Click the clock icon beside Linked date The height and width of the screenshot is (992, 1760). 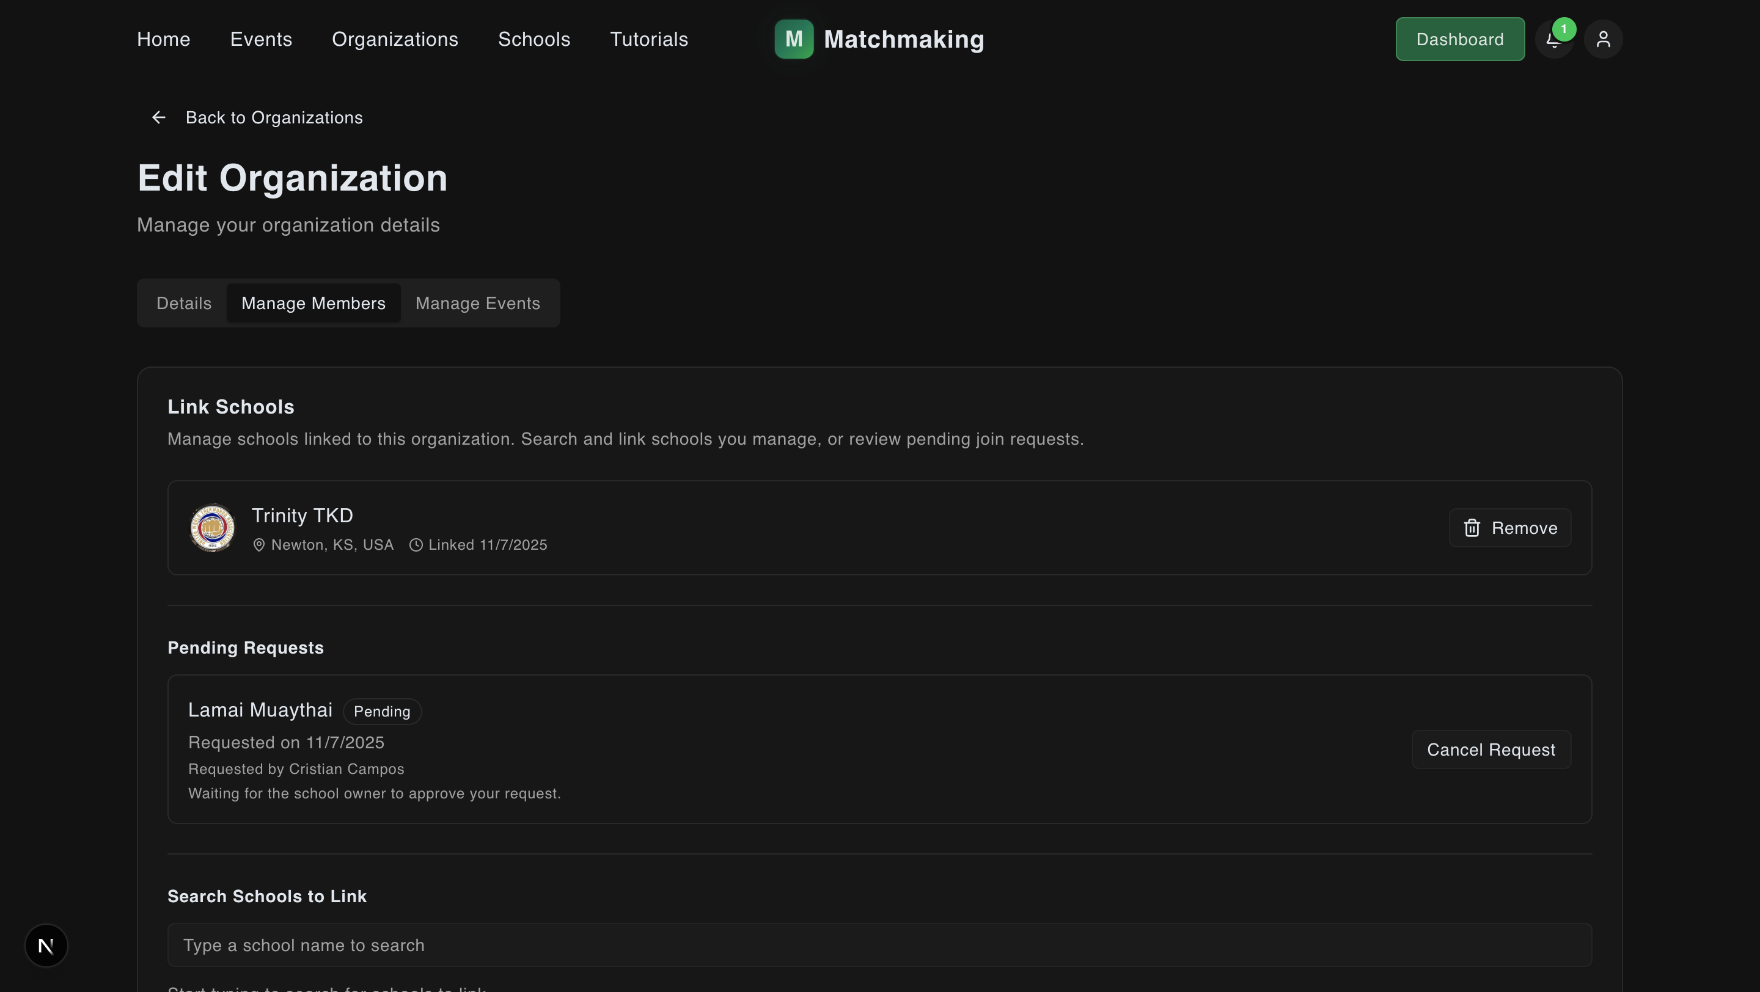pyautogui.click(x=416, y=545)
